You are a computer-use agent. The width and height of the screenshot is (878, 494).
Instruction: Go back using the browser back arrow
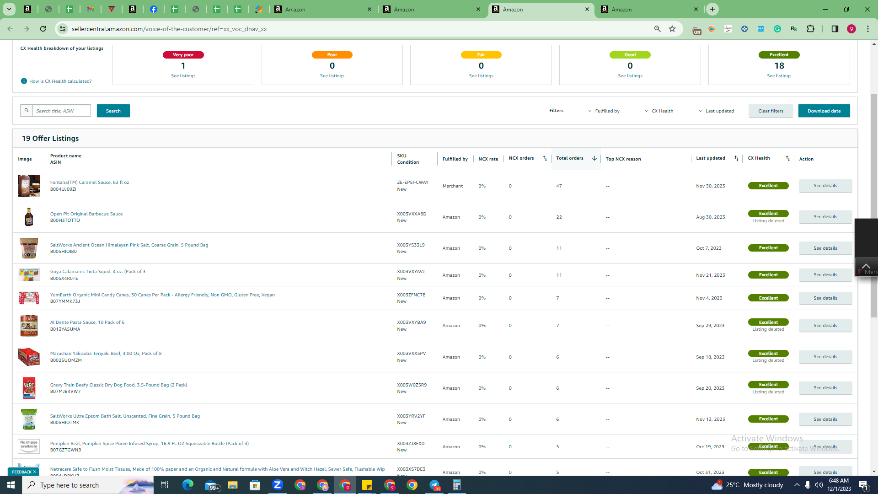coord(10,29)
